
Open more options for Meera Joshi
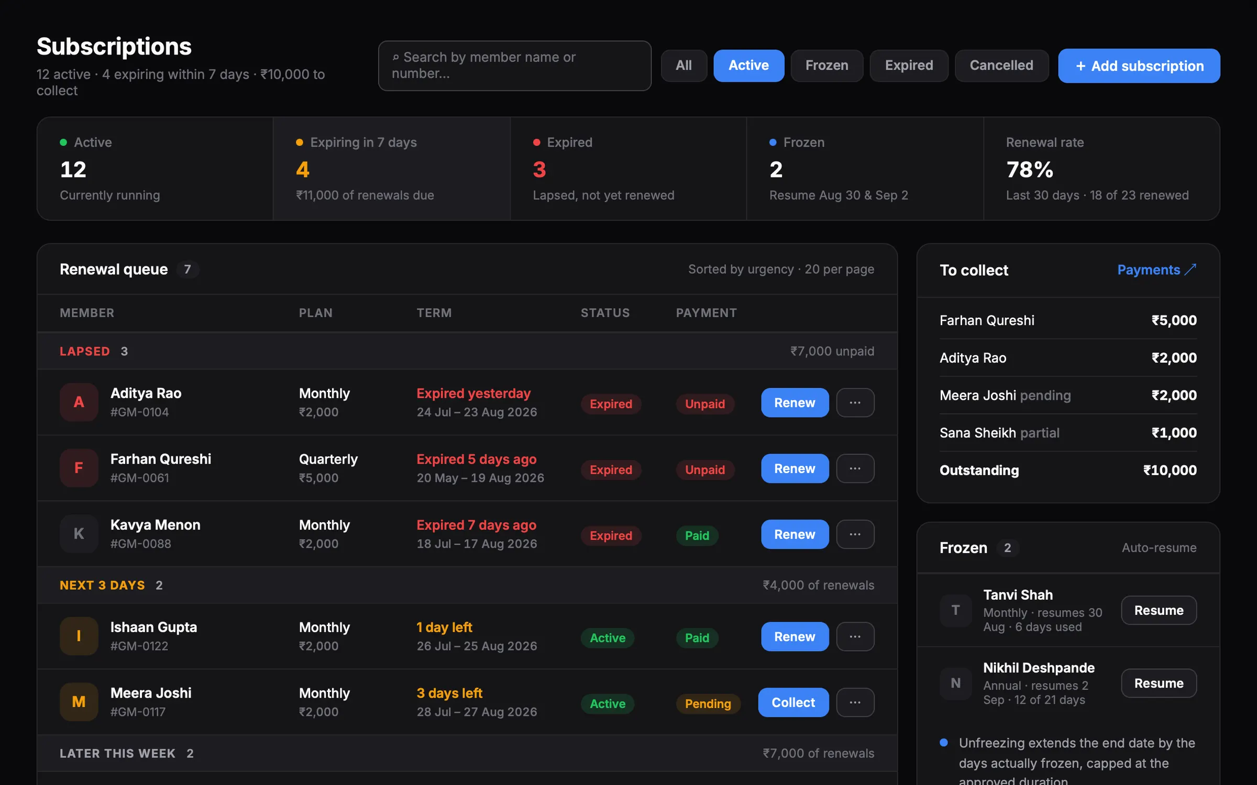pos(855,702)
